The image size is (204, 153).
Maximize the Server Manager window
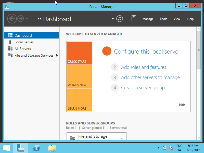pos(186,6)
